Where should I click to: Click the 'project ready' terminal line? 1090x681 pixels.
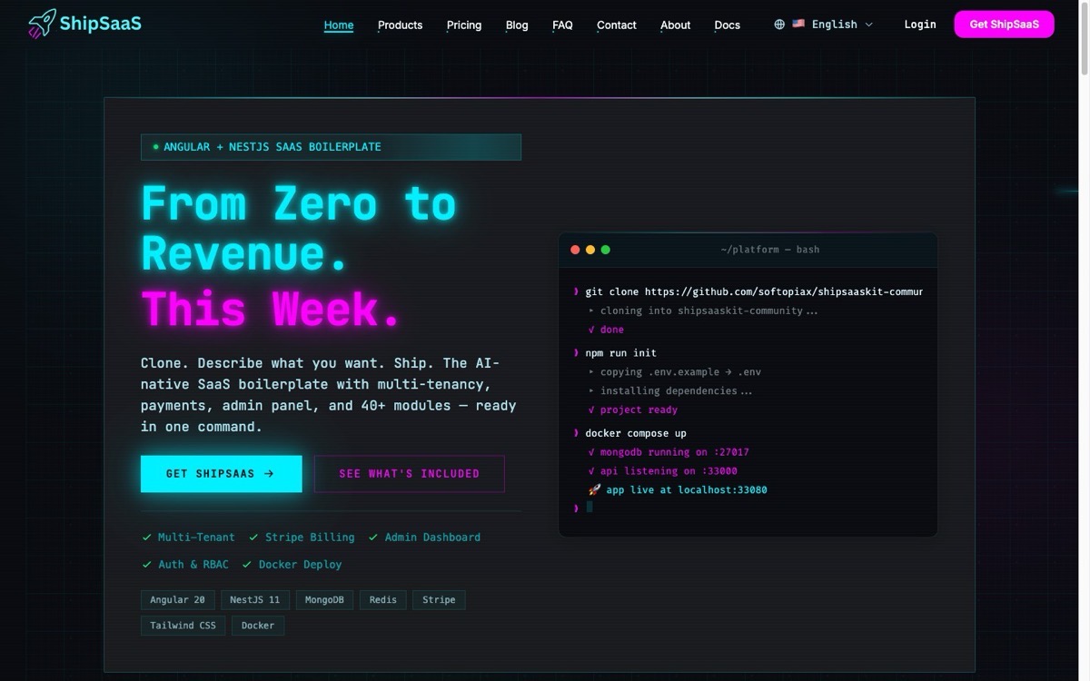(x=633, y=410)
